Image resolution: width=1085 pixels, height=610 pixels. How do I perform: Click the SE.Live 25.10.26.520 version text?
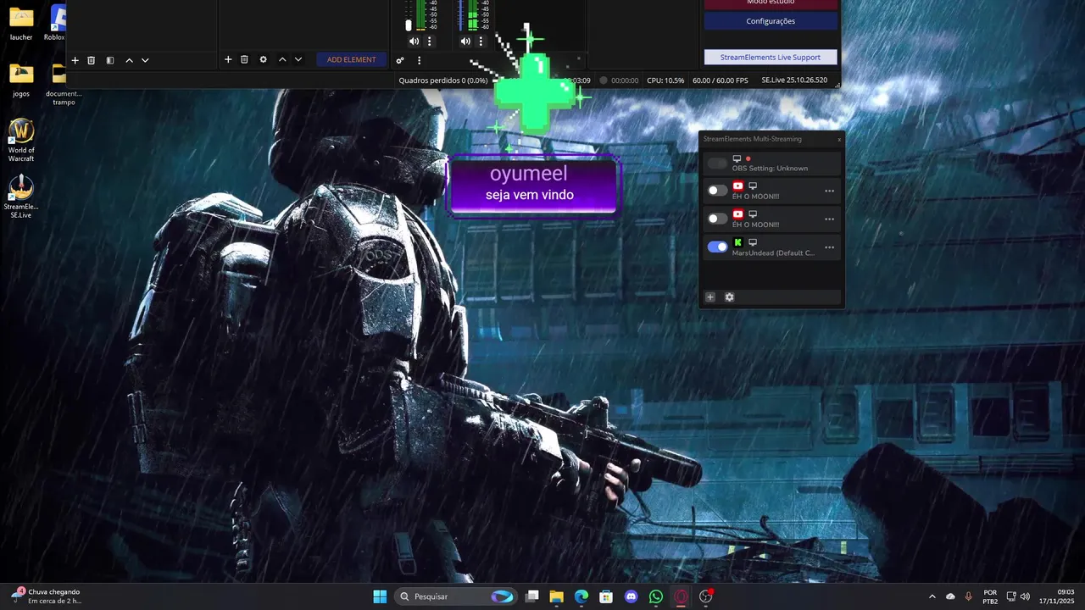794,80
